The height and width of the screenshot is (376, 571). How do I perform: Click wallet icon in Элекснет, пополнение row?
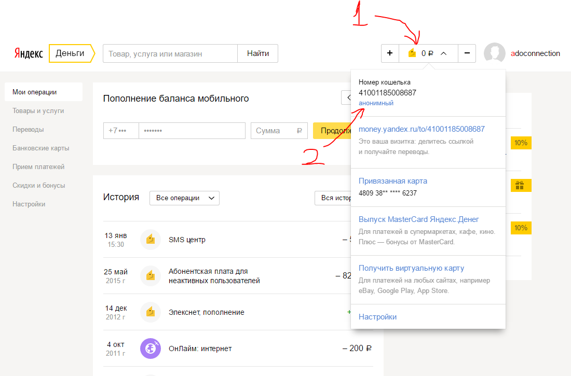[151, 312]
